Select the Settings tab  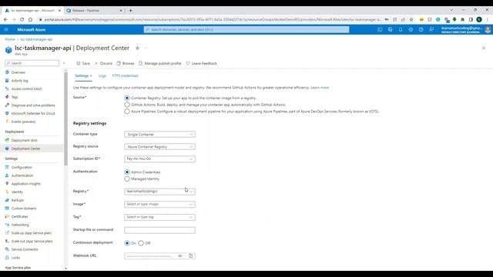click(83, 75)
